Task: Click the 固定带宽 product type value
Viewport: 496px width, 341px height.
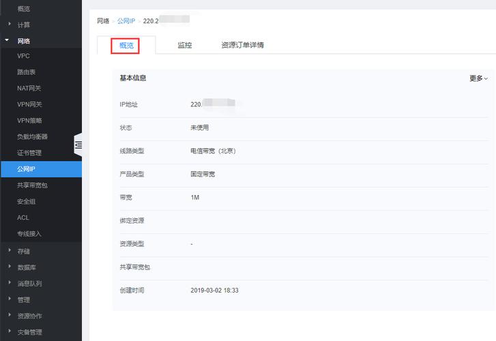Action: click(x=203, y=174)
